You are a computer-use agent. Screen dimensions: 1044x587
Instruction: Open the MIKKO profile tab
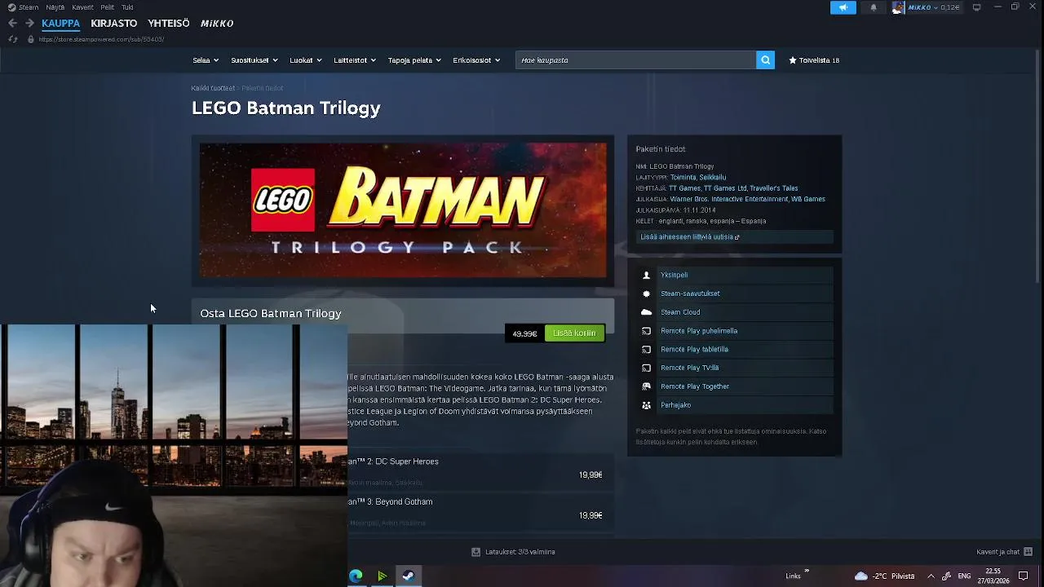217,24
